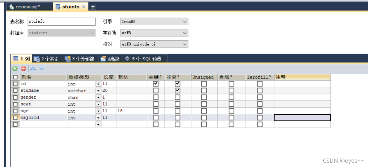Click the red remove column icon
Viewport: 368px width, 167px height.
(24, 69)
